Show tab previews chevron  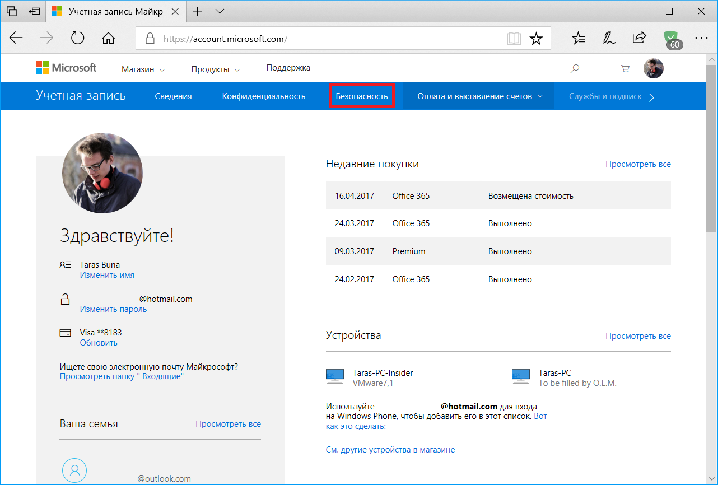[220, 11]
